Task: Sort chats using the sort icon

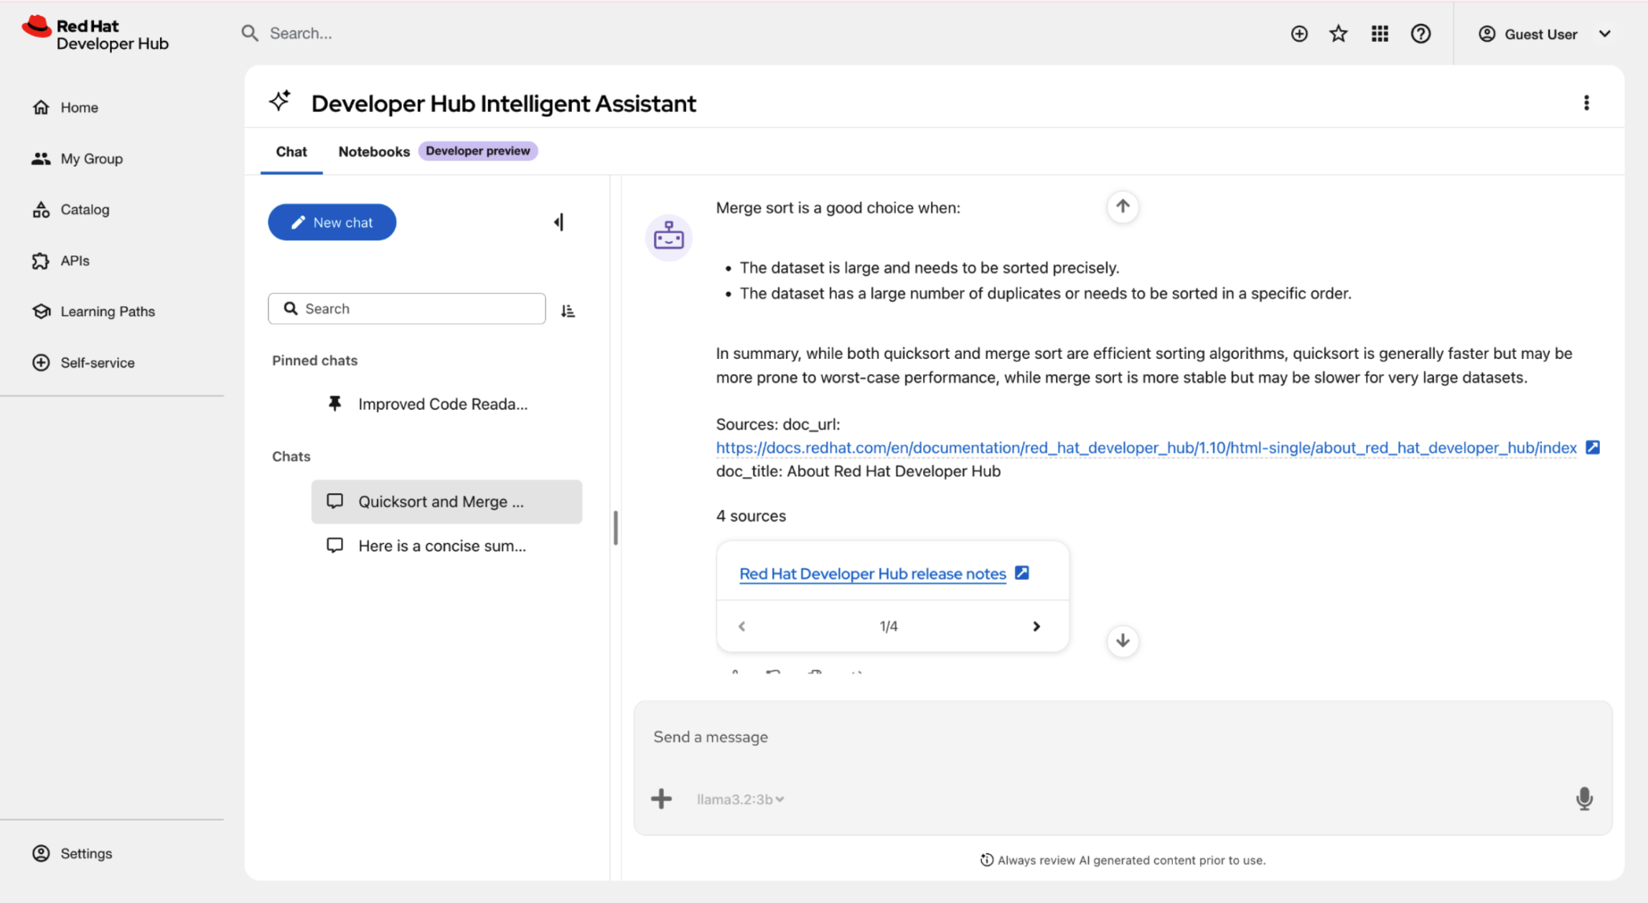Action: click(x=568, y=310)
